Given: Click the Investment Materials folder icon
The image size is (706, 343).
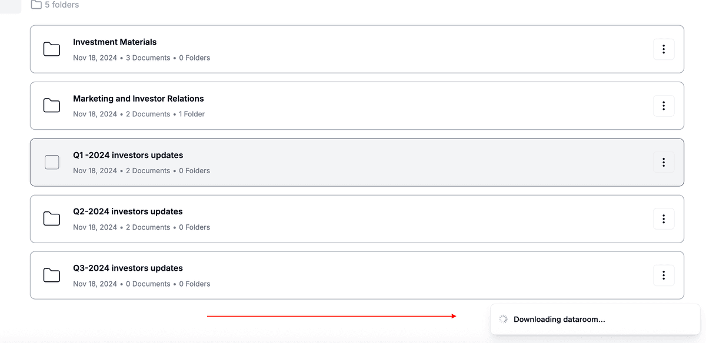Looking at the screenshot, I should point(52,49).
